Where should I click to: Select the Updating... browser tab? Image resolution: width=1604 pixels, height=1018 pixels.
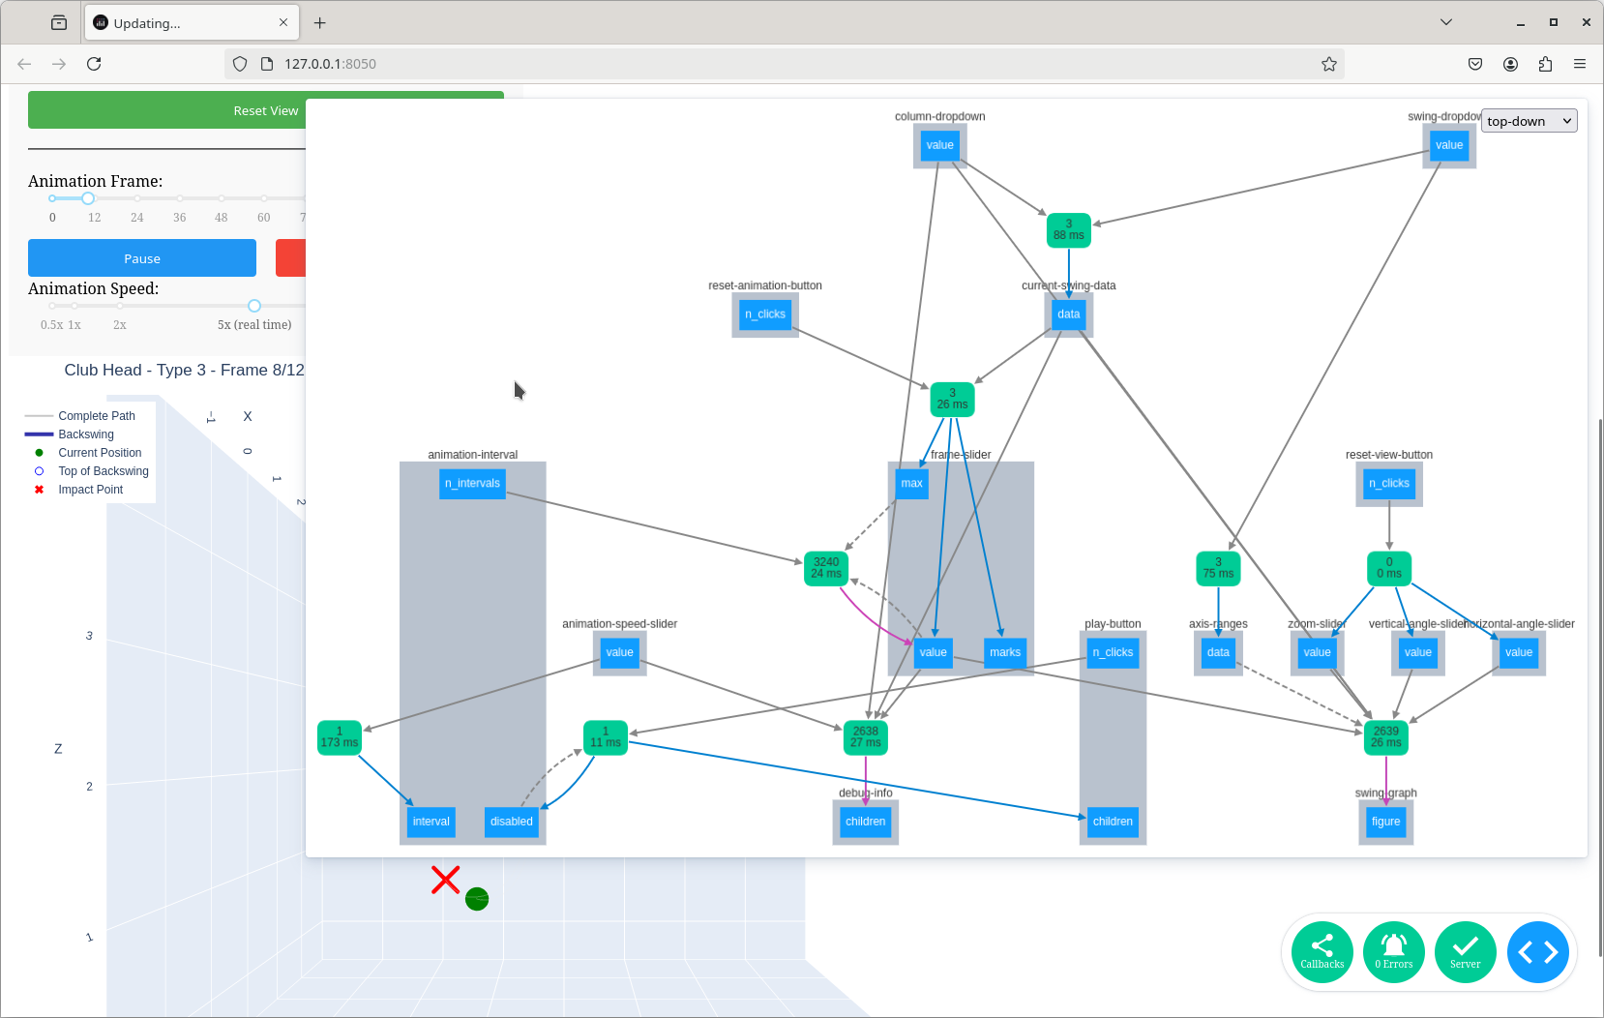(184, 23)
